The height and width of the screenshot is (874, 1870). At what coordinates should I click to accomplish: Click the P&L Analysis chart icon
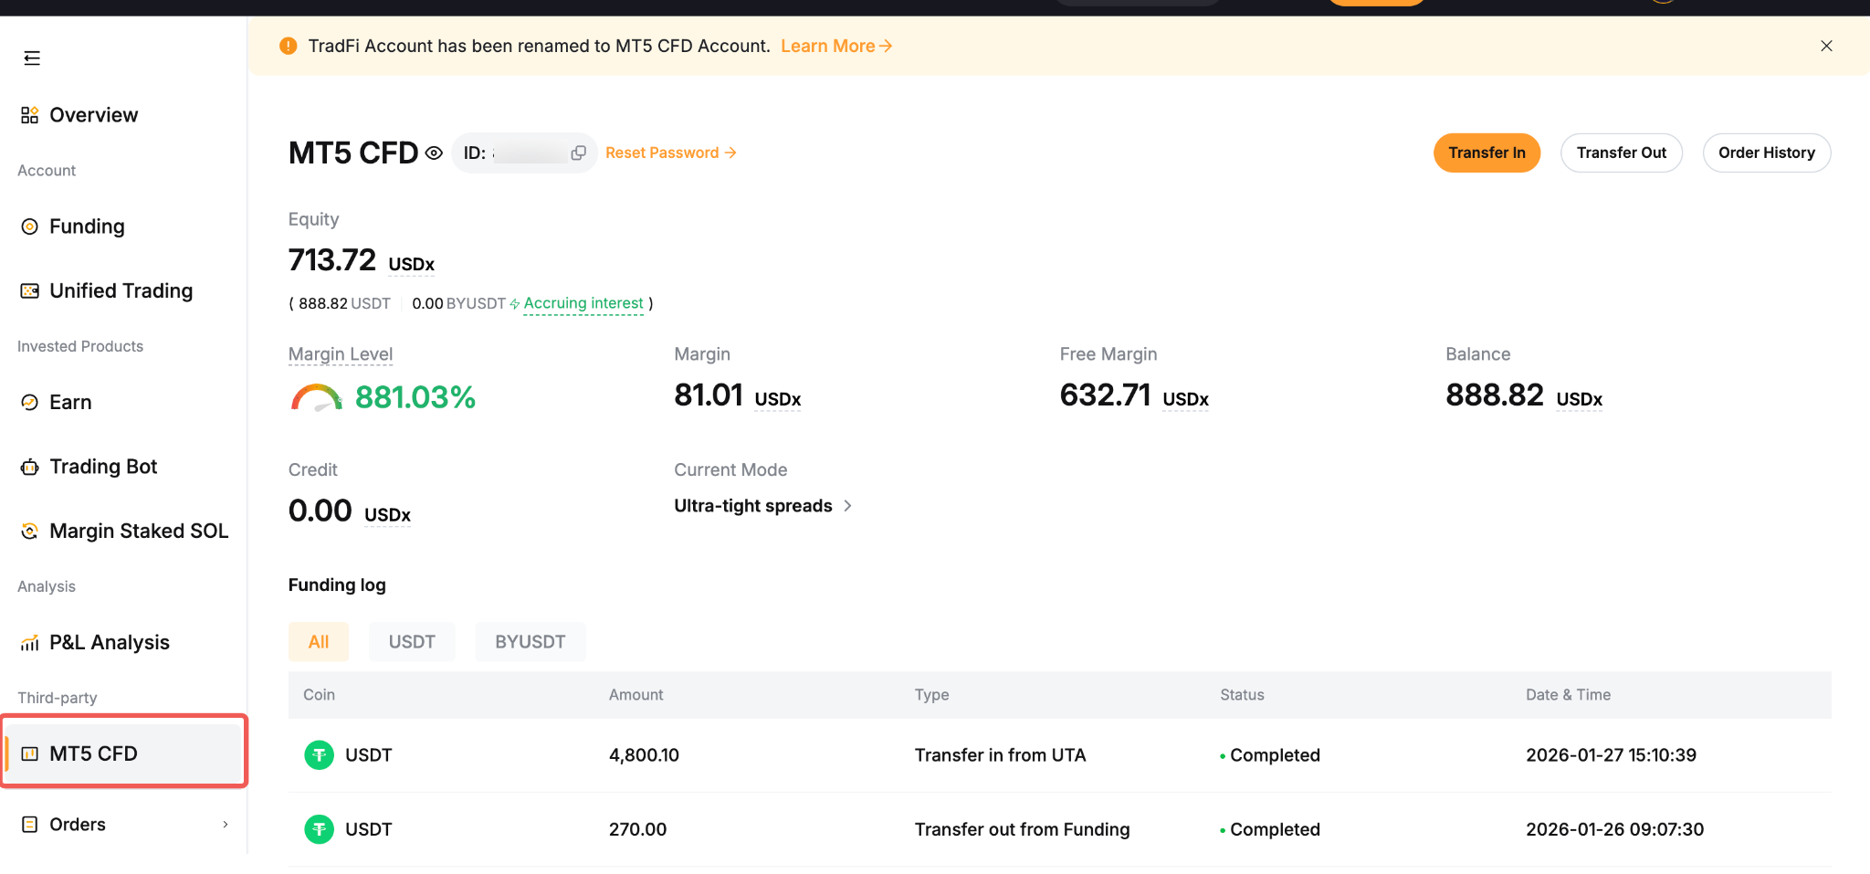coord(30,643)
